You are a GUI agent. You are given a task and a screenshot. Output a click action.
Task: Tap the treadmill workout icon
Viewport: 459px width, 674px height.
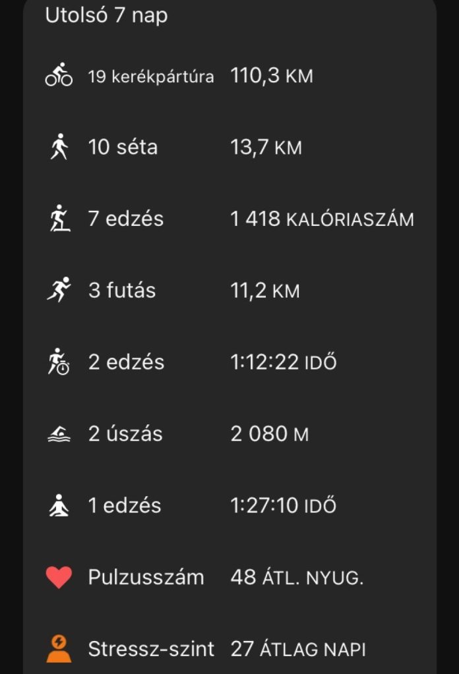(x=59, y=219)
